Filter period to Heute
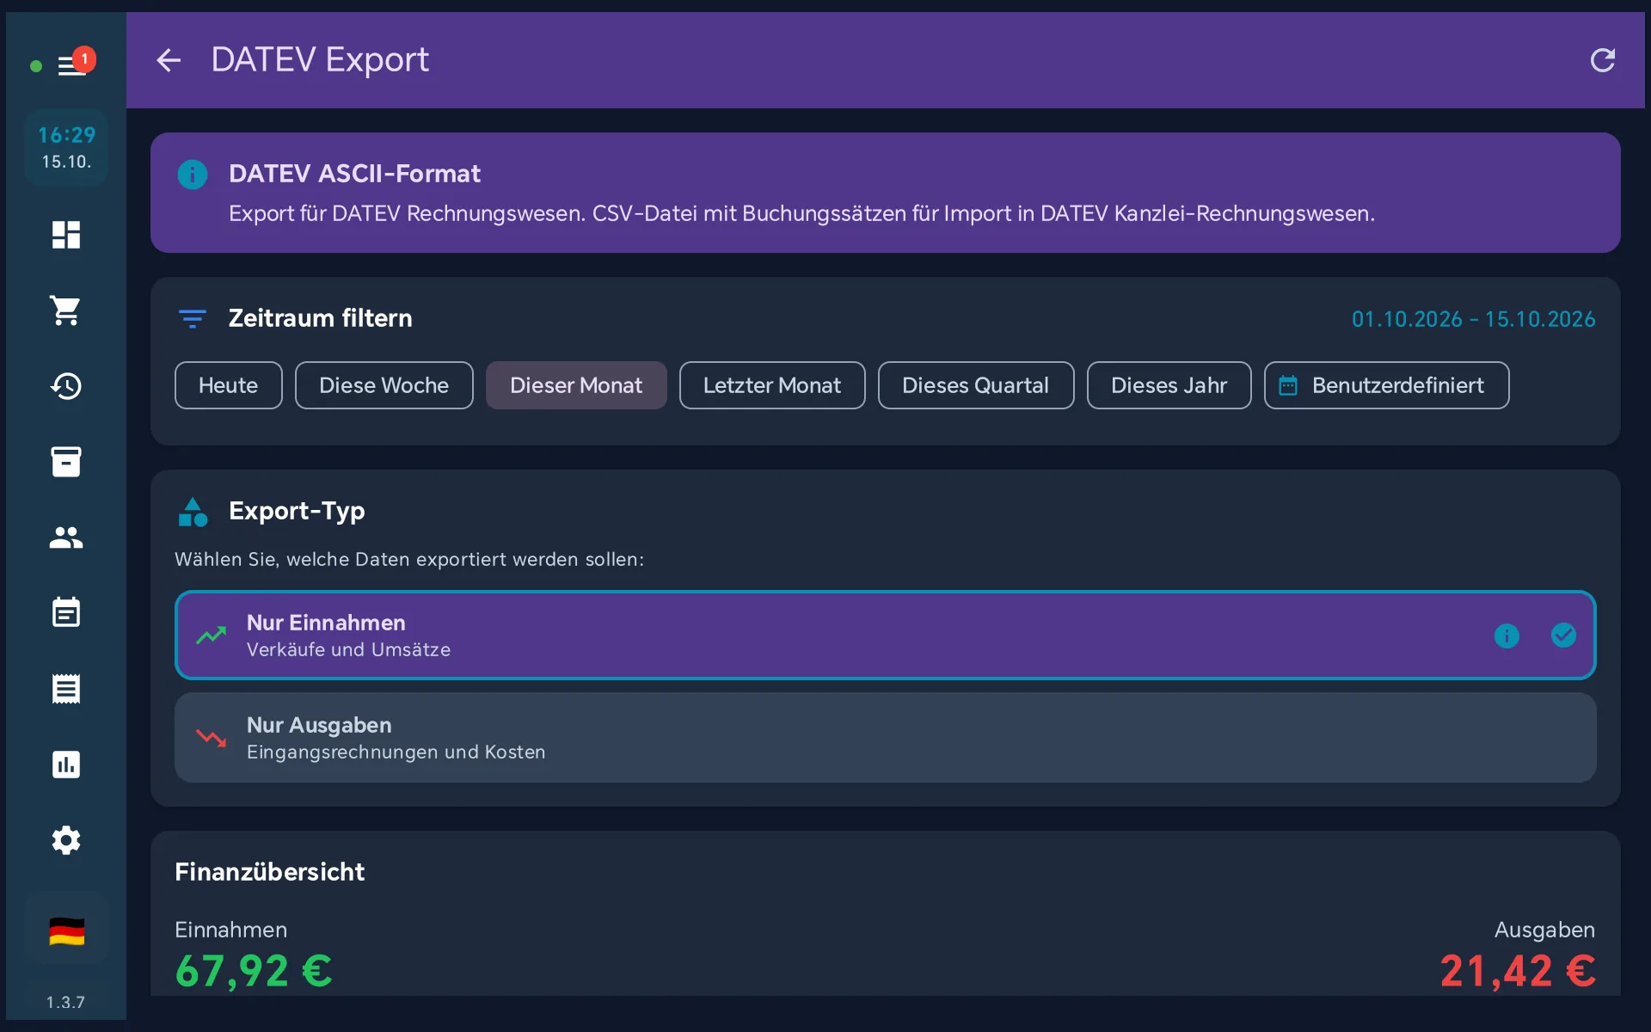1651x1032 pixels. [x=228, y=385]
